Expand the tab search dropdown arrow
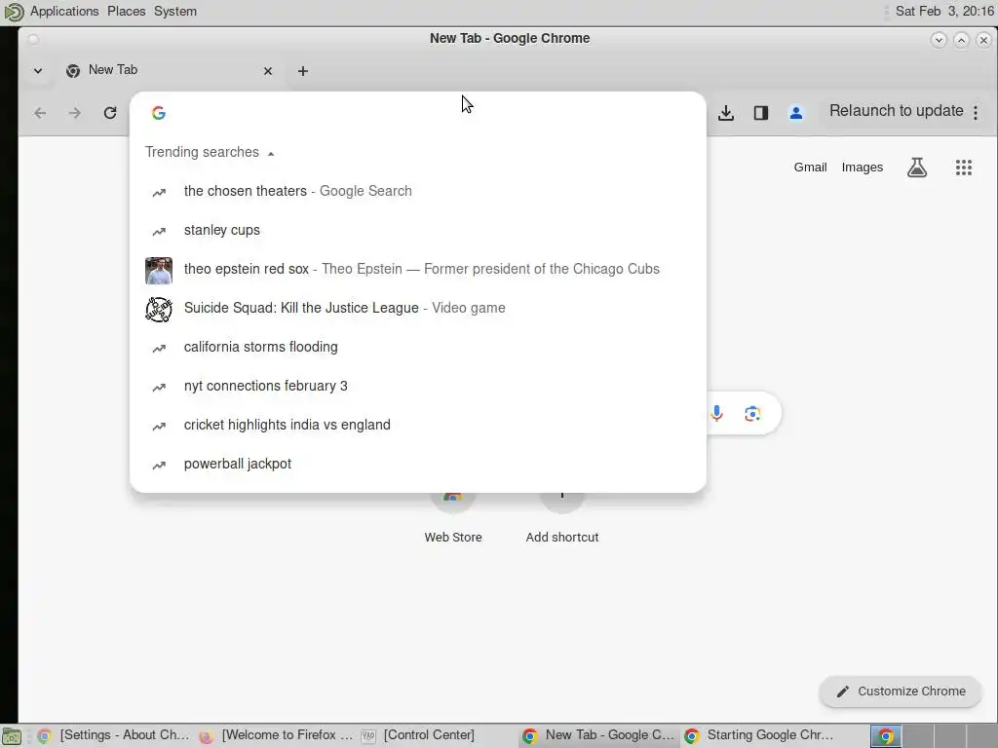Screen dimensions: 998x748 click(38, 70)
